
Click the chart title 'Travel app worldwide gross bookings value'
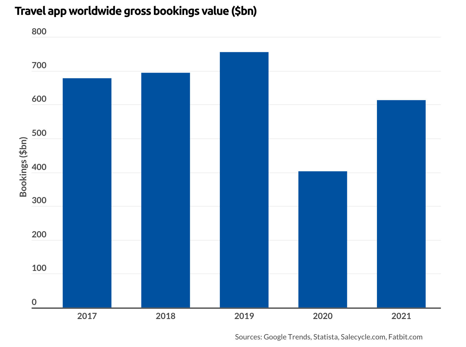(136, 11)
